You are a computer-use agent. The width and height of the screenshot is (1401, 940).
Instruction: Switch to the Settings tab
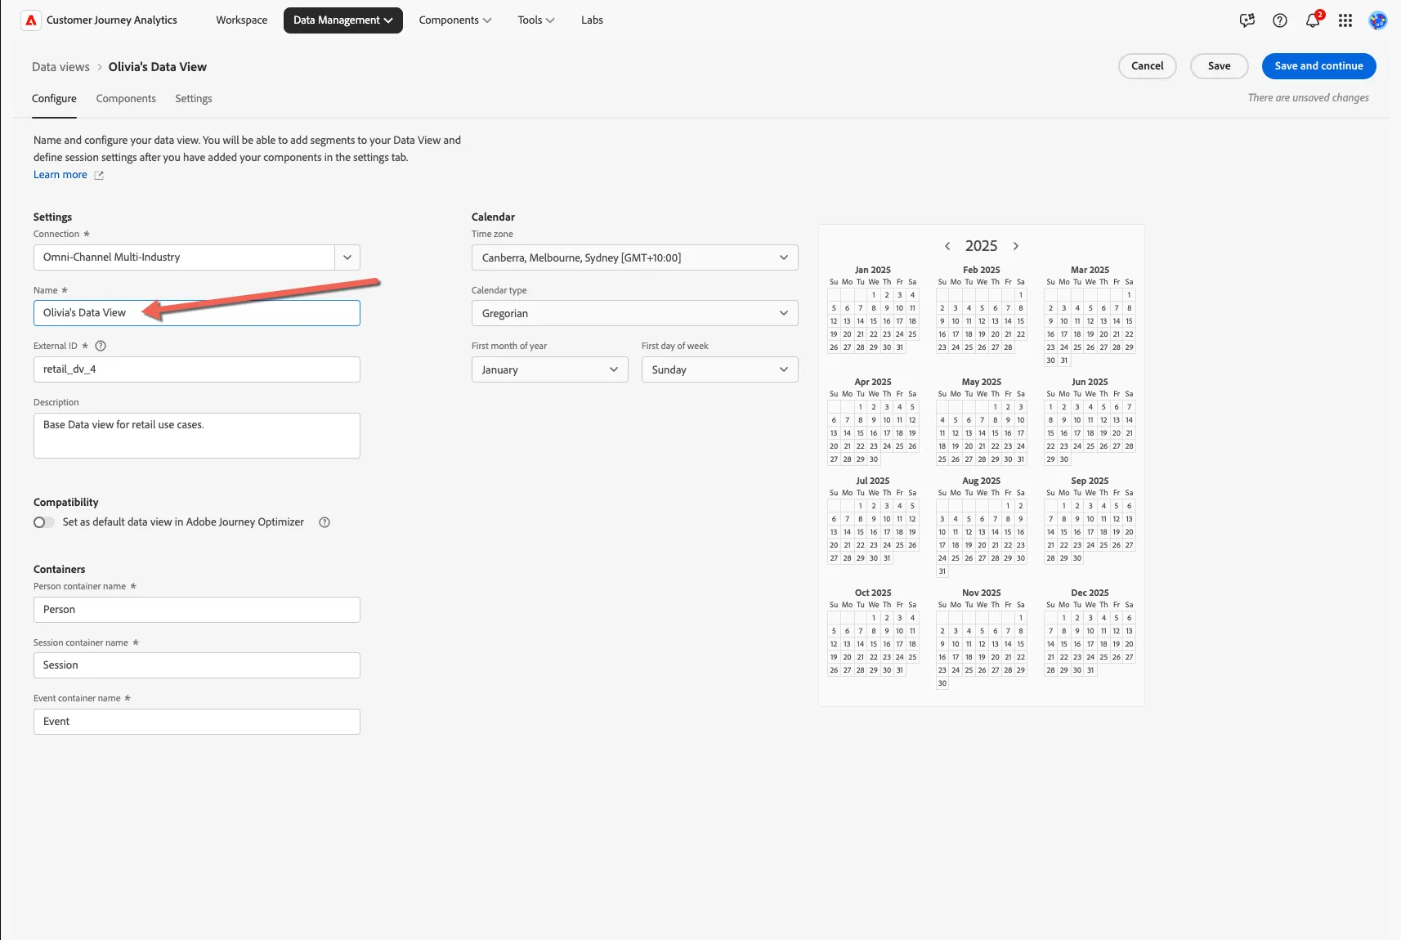(x=194, y=99)
